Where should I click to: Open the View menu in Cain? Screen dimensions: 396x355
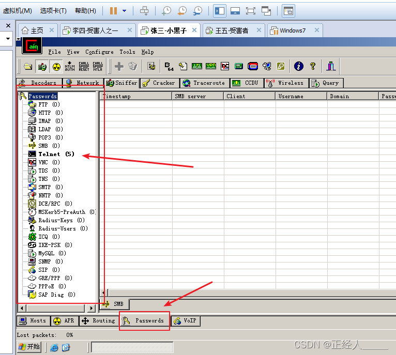pyautogui.click(x=73, y=52)
